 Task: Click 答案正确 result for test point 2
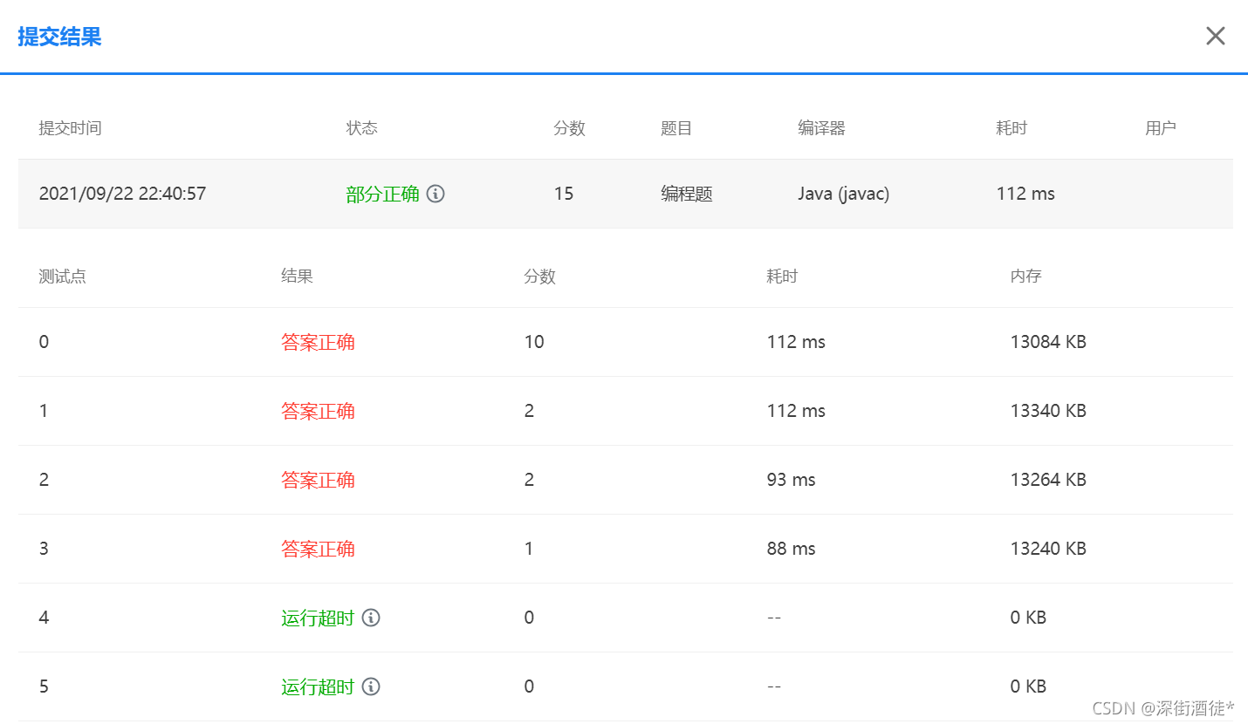(x=318, y=480)
